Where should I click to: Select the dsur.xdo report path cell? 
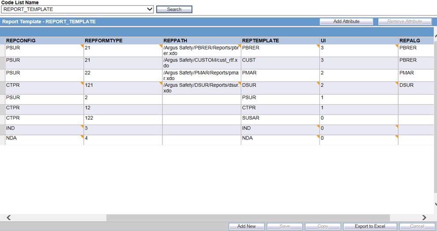coord(202,88)
